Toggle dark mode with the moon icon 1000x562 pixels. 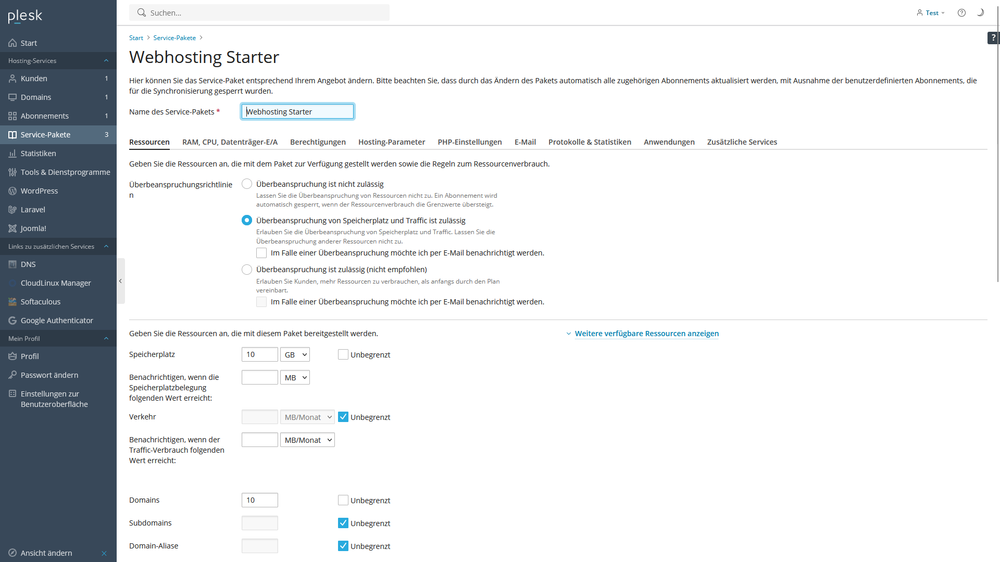pos(981,12)
